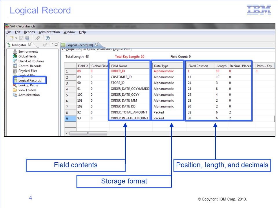Click the Length column header
This screenshot has height=208, width=278.
tap(222, 66)
